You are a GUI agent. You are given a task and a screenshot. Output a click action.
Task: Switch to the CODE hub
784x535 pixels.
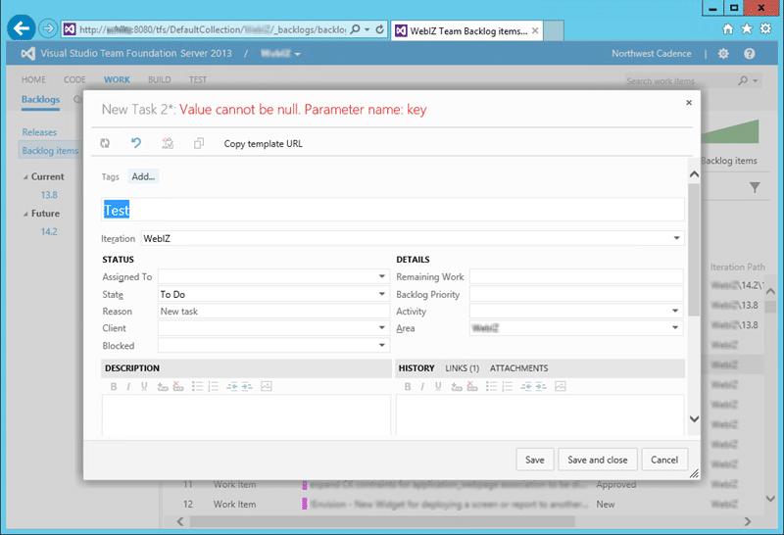[x=74, y=79]
